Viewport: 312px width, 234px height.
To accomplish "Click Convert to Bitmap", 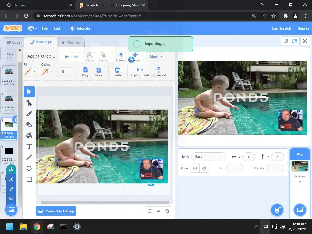I will click(x=56, y=211).
